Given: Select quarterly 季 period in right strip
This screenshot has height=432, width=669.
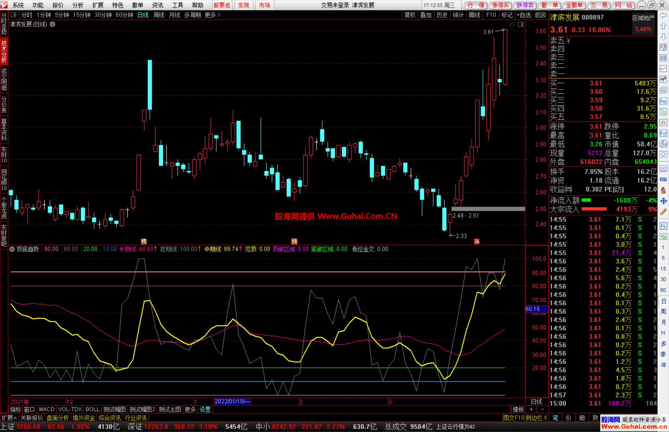Looking at the screenshot, I should (x=663, y=354).
